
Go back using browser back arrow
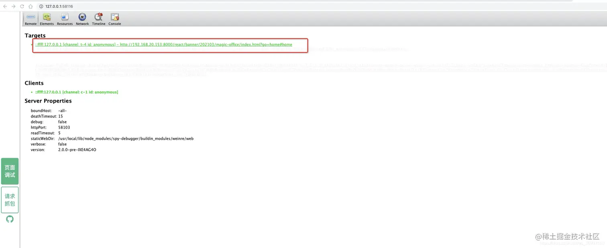click(5, 6)
